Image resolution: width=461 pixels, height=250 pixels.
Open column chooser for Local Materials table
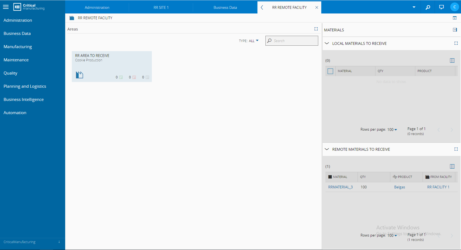[452, 61]
